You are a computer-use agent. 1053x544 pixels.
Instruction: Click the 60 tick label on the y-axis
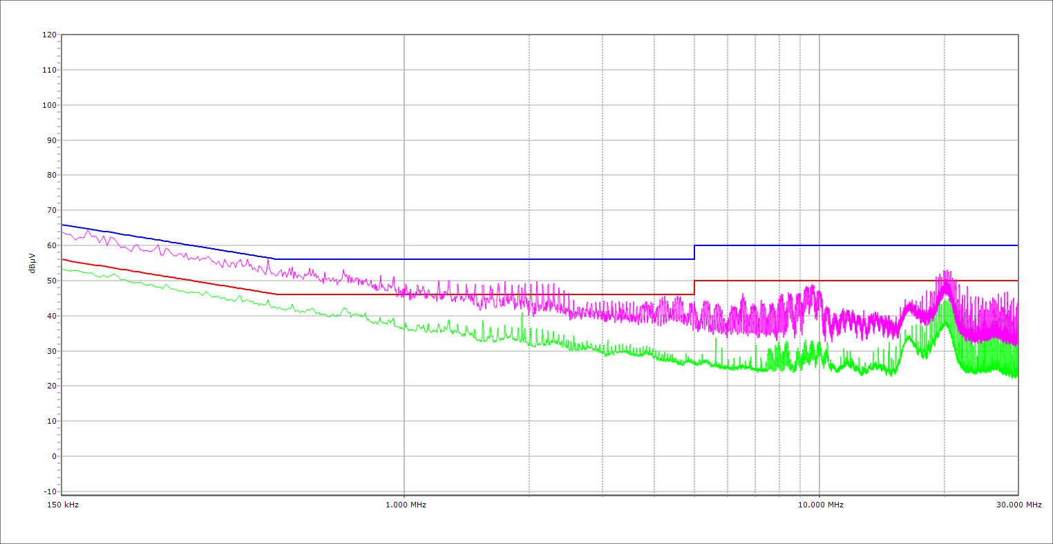click(51, 246)
